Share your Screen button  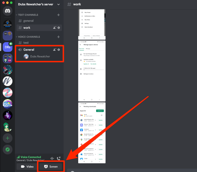tap(51, 167)
